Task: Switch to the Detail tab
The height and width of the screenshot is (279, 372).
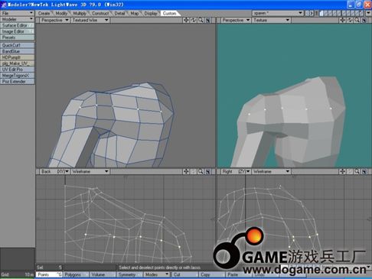Action: 119,13
